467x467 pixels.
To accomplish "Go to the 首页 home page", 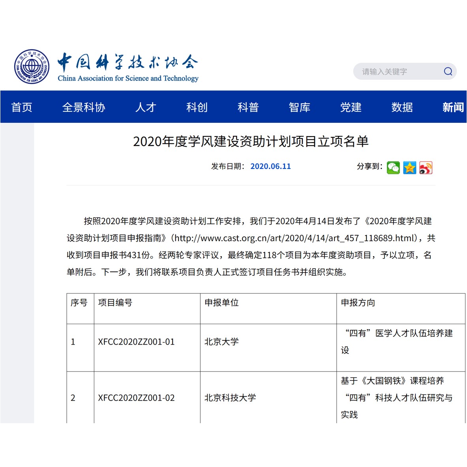I will click(x=22, y=107).
